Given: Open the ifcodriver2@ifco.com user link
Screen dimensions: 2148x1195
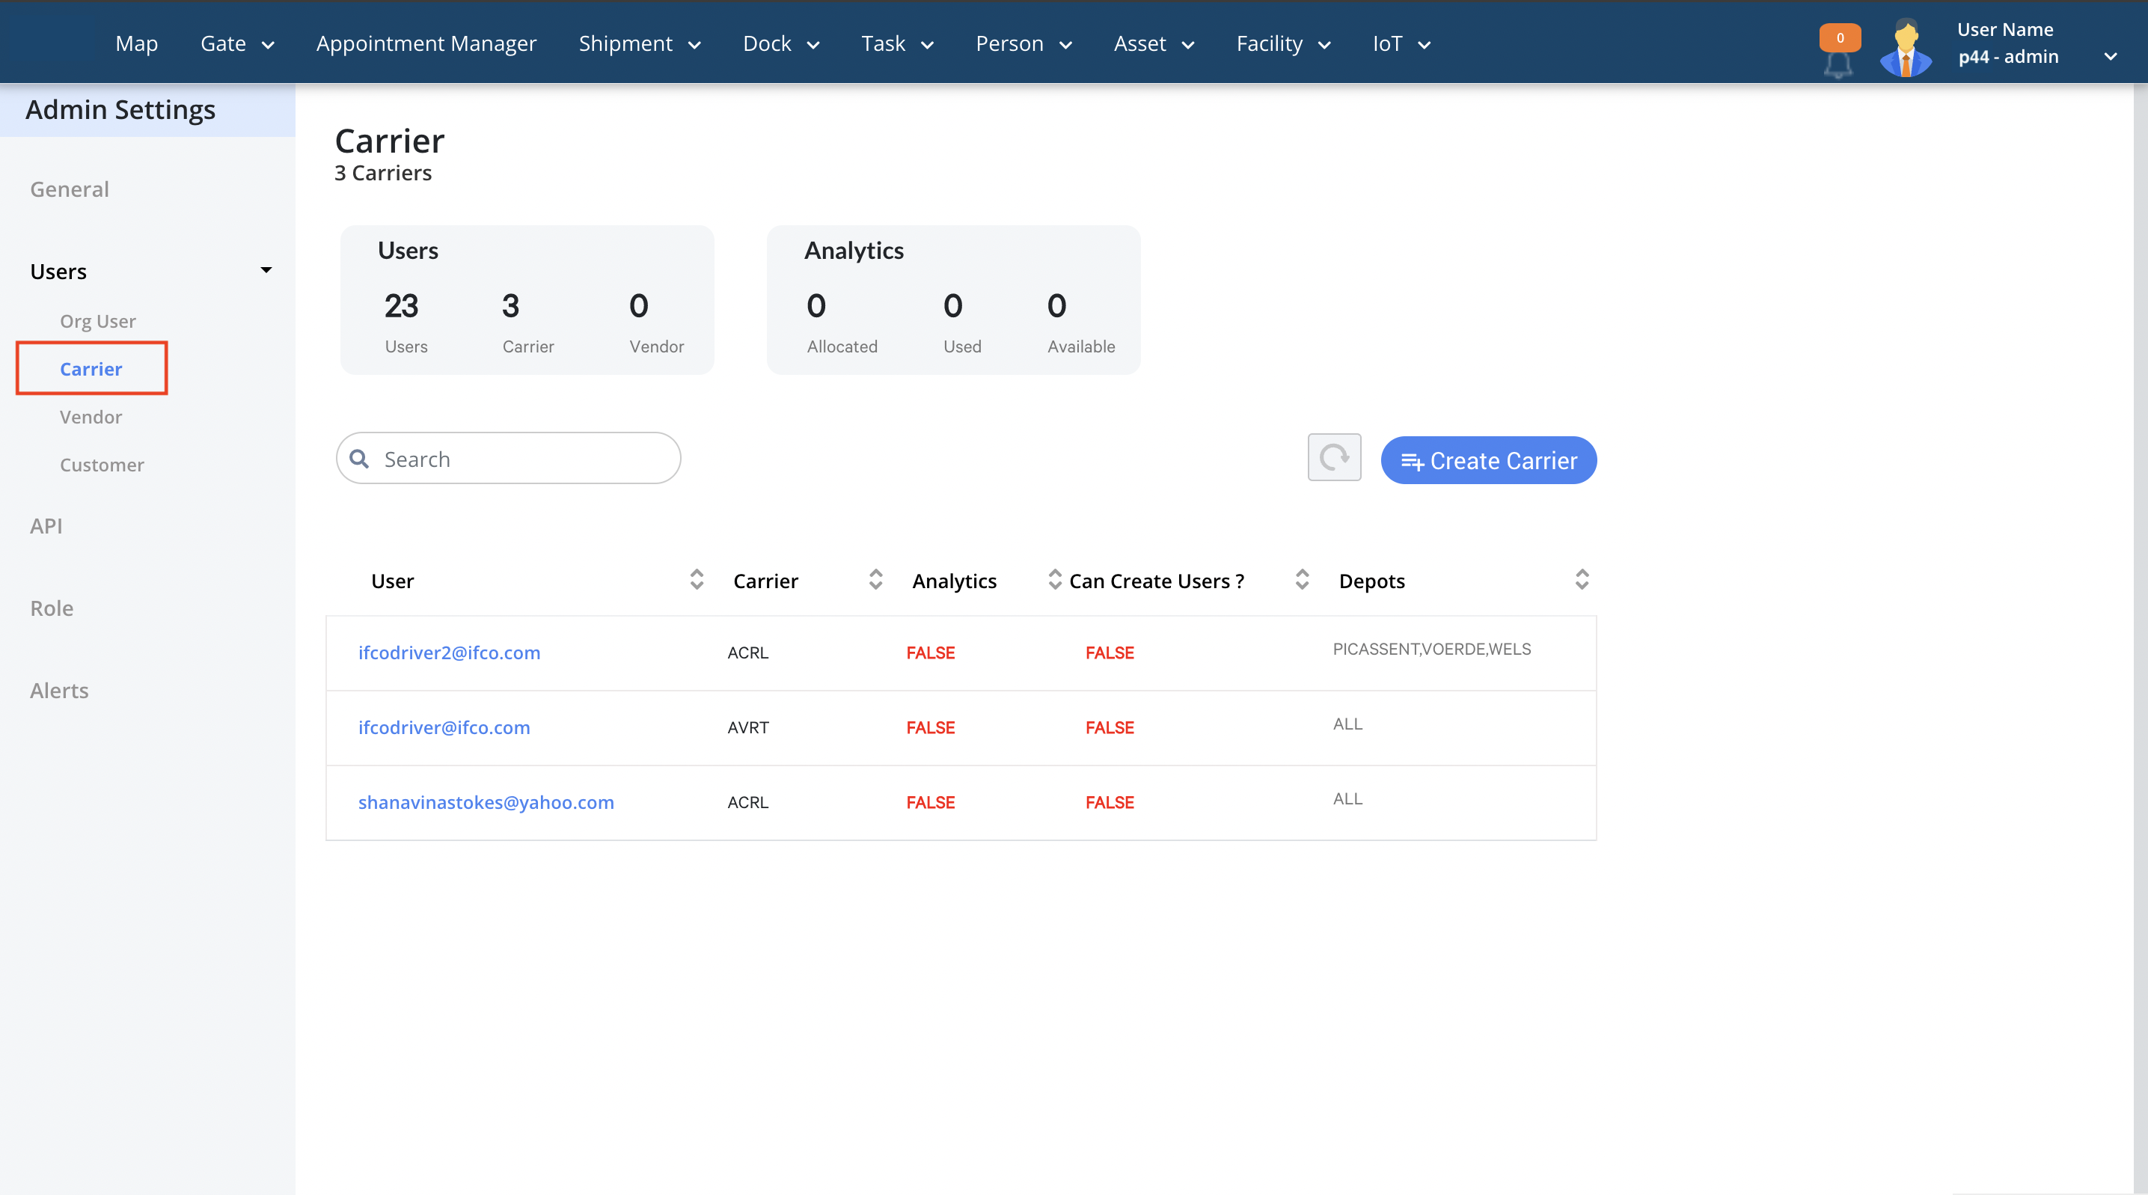Looking at the screenshot, I should pyautogui.click(x=449, y=653).
